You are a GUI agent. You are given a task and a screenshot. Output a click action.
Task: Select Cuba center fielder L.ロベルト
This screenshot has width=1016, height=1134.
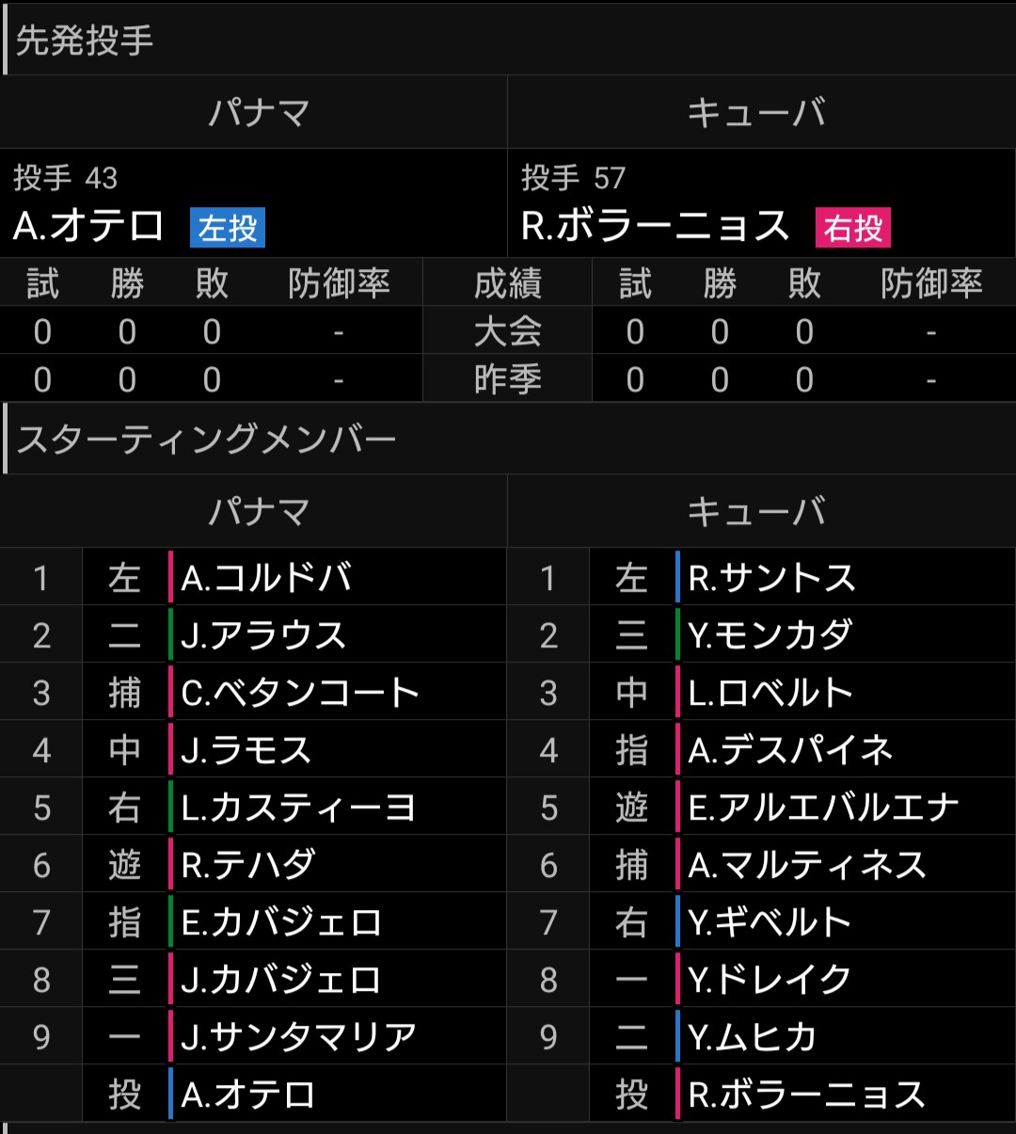coord(770,693)
